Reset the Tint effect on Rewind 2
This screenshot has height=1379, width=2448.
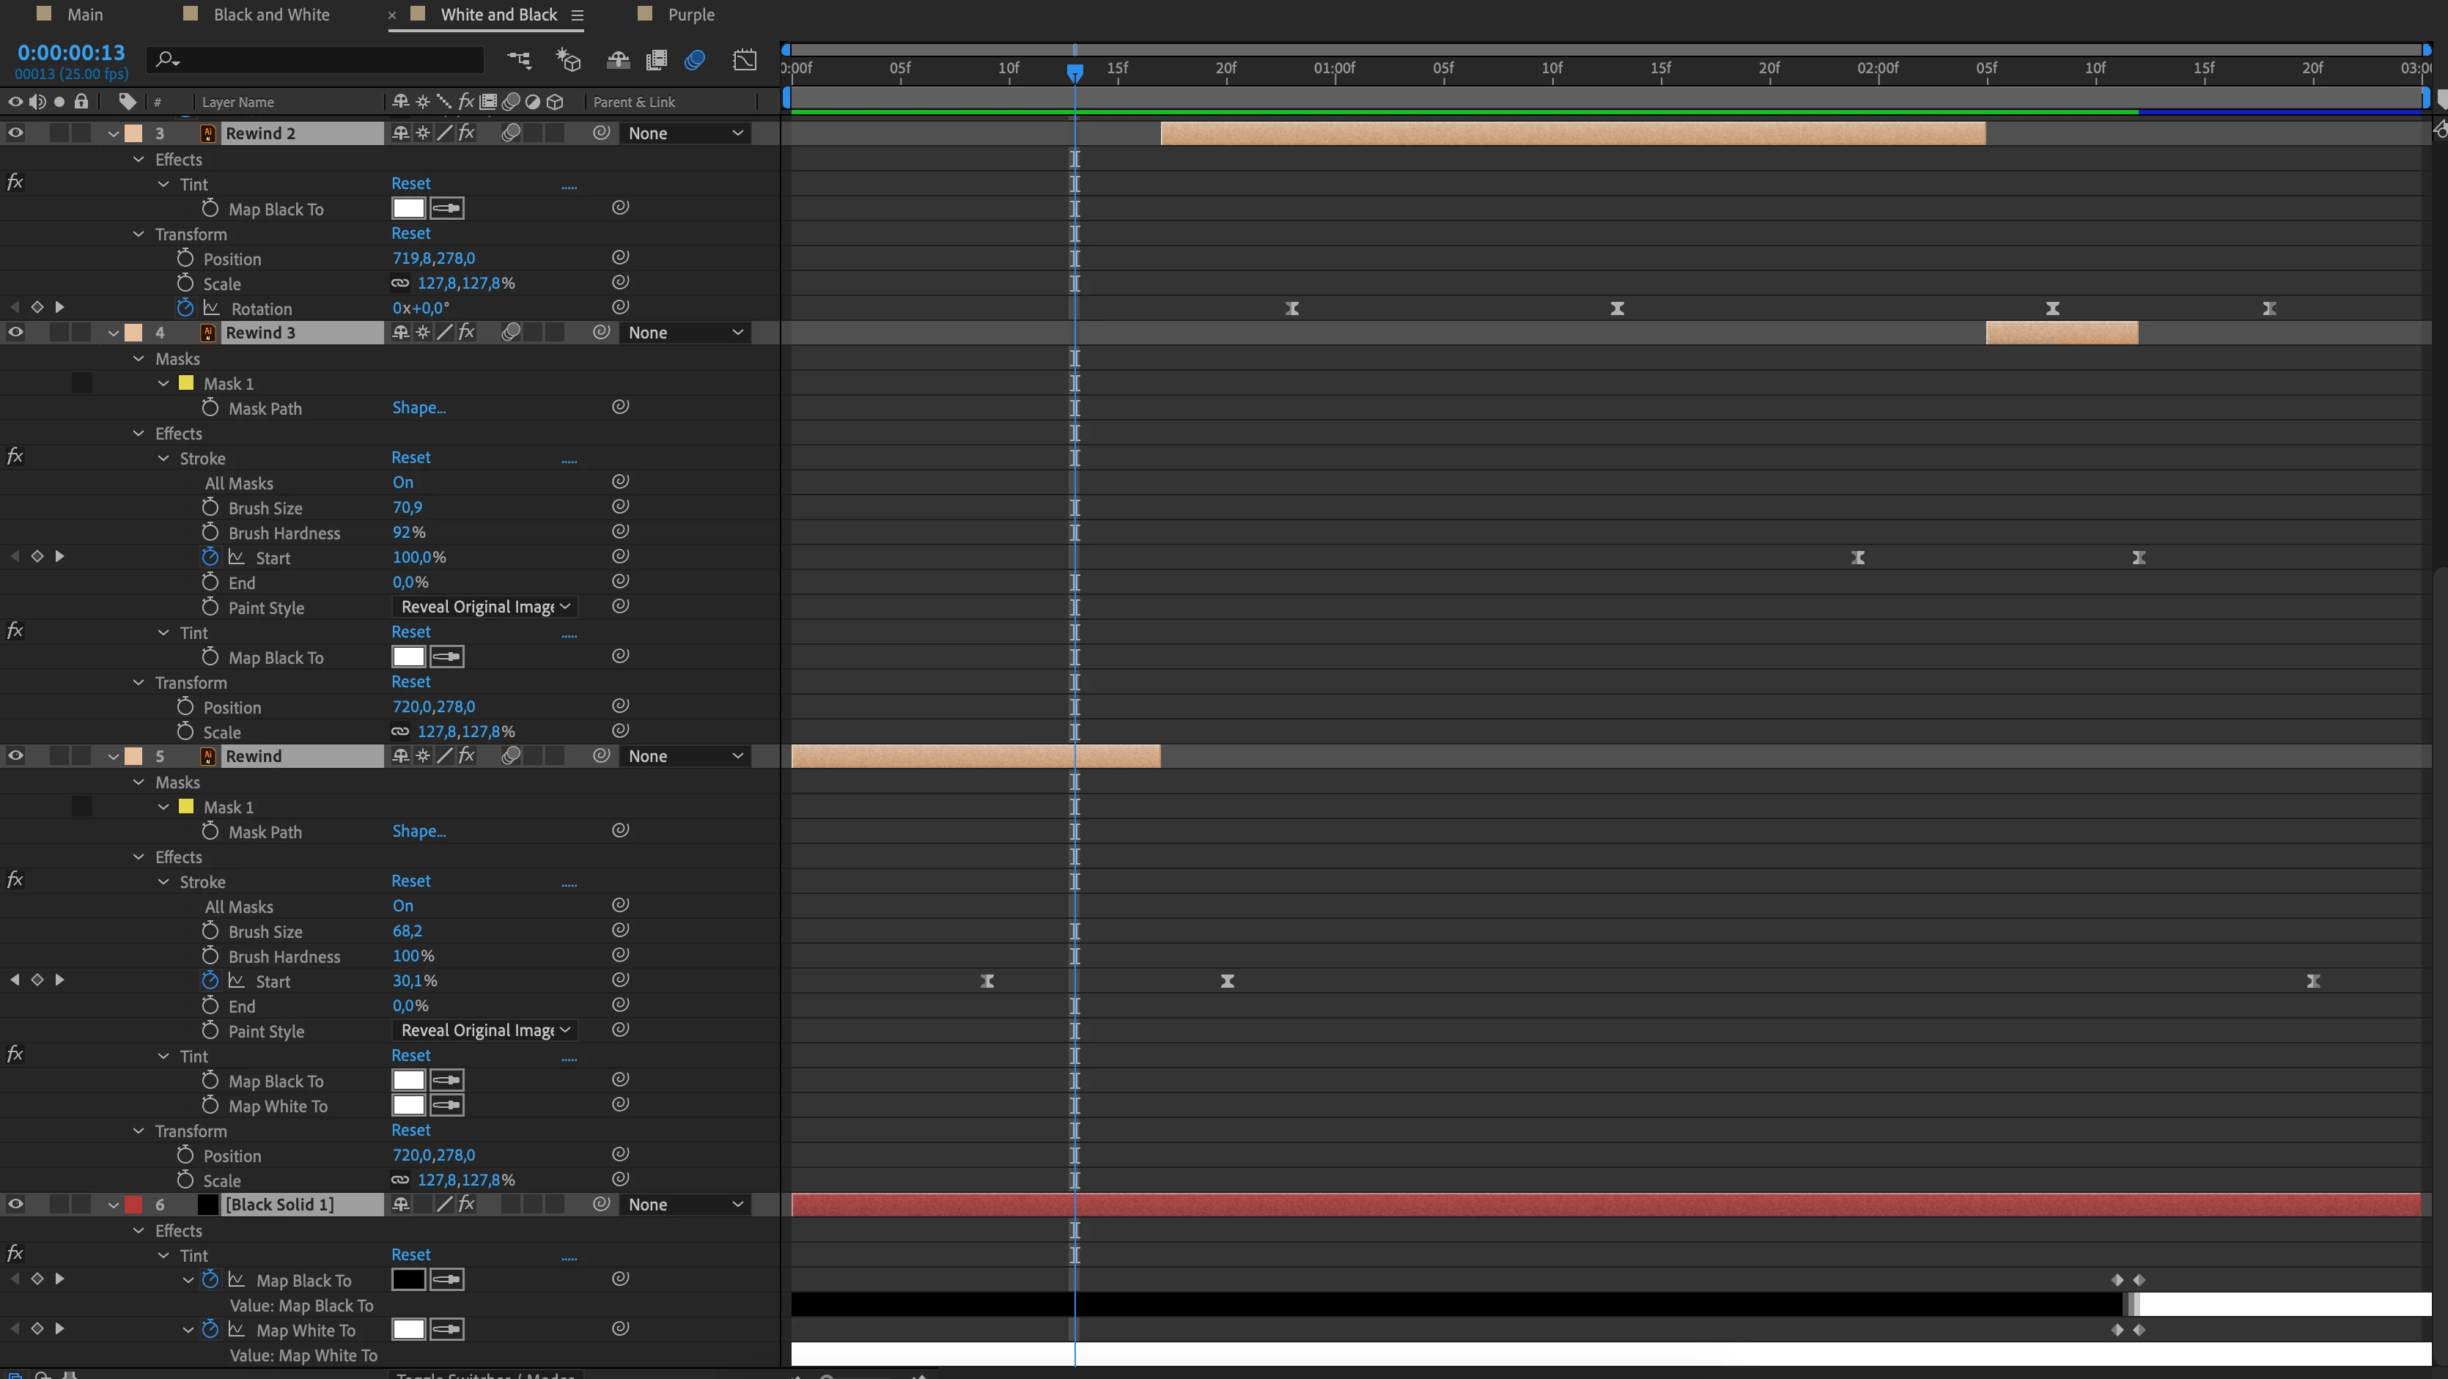[x=410, y=183]
